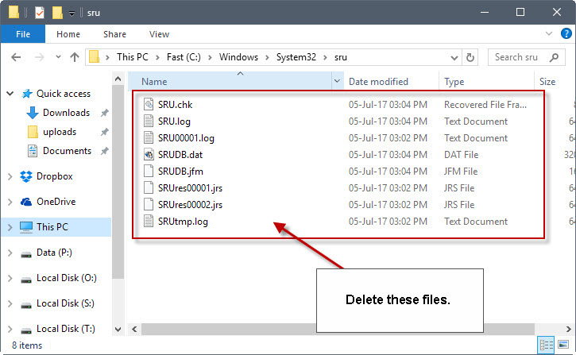This screenshot has height=355, width=576.
Task: Open the File menu tab
Action: [x=23, y=34]
